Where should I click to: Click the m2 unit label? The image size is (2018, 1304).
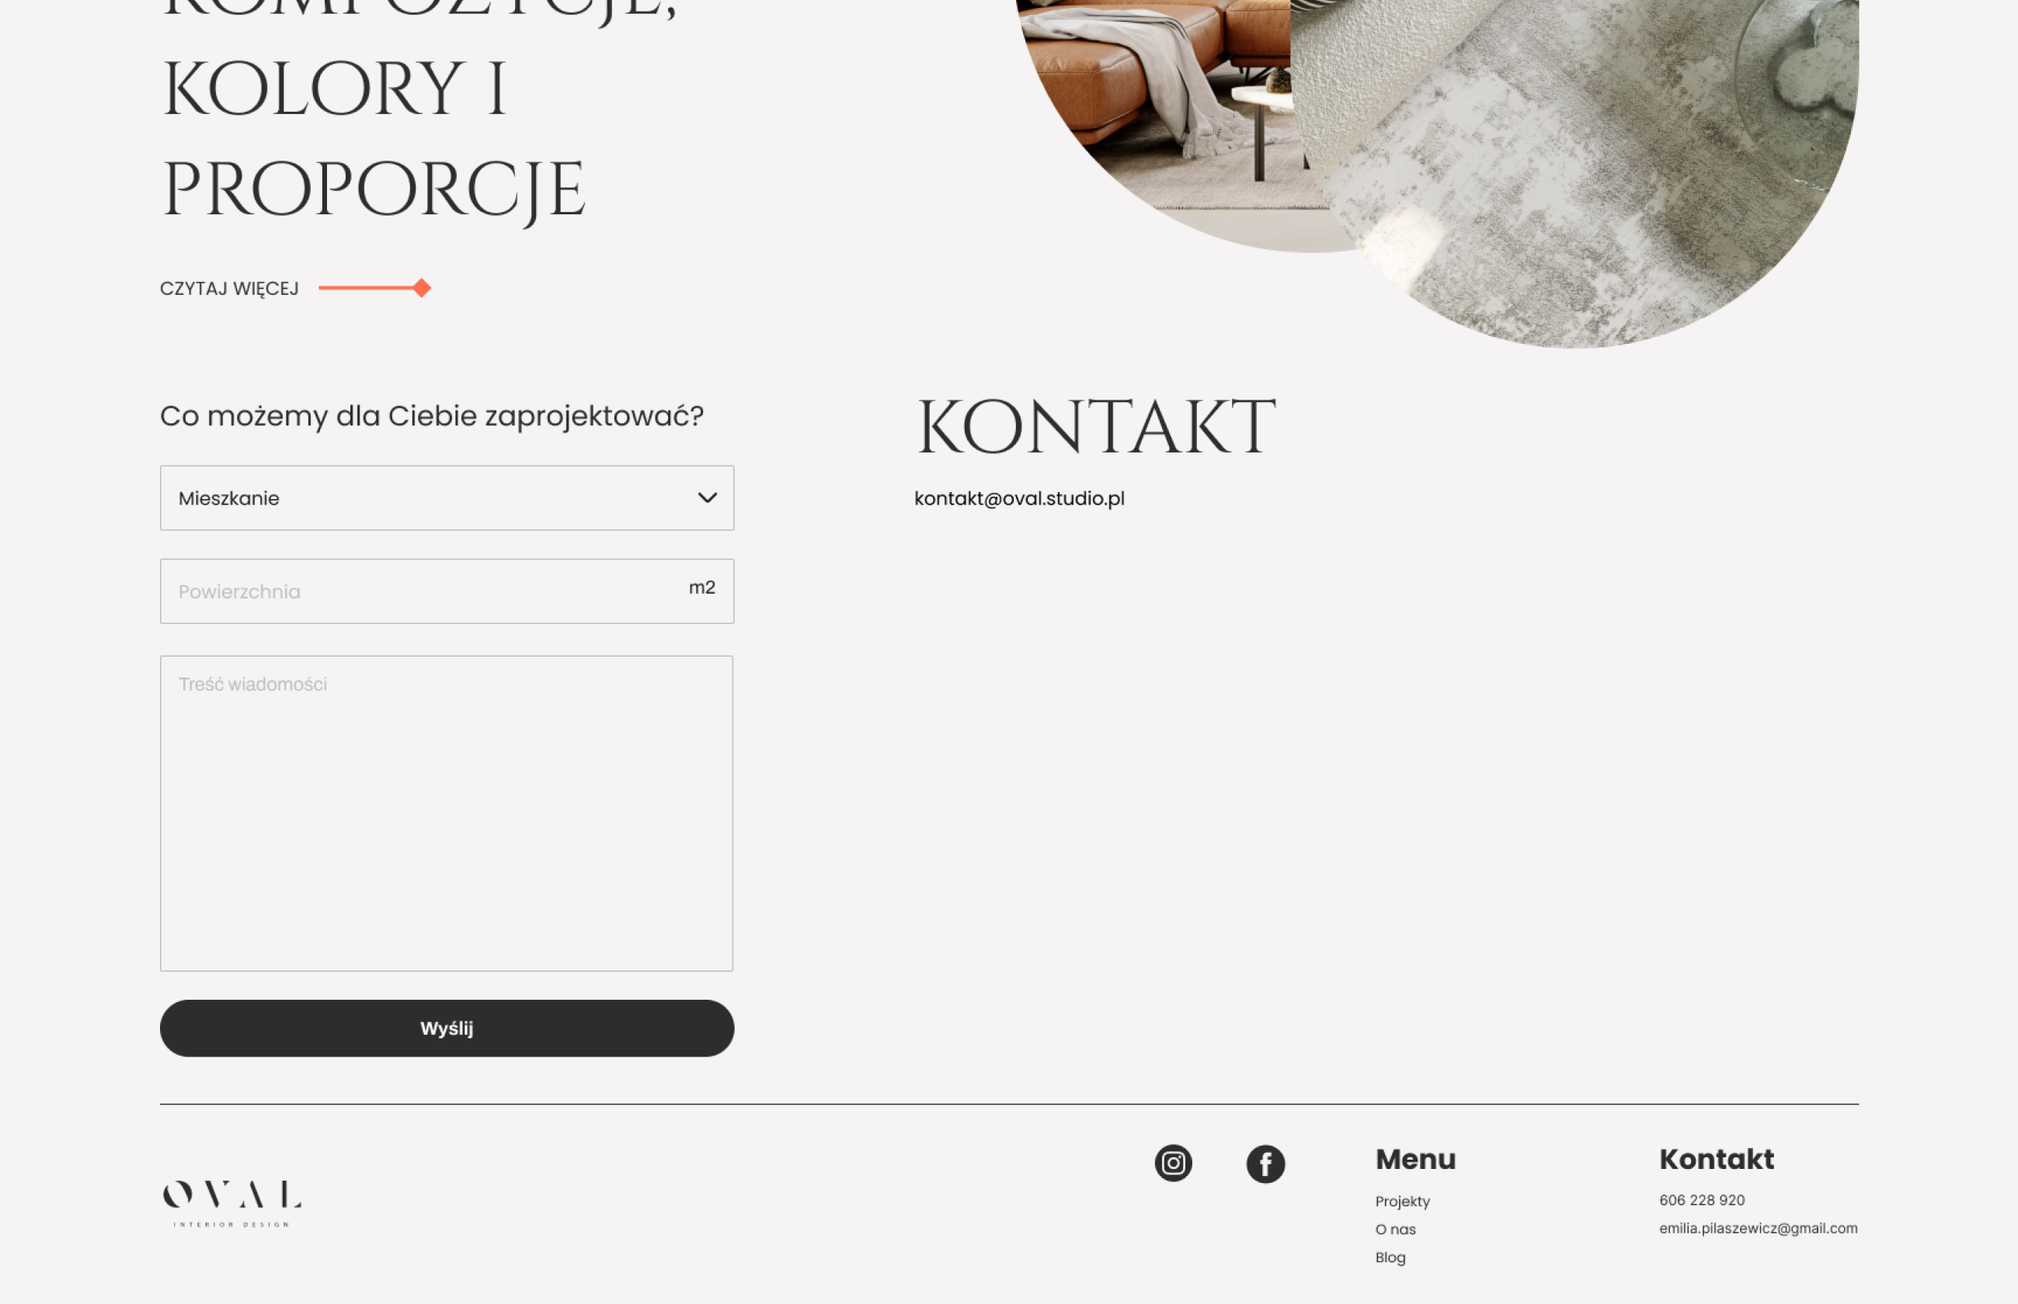701,588
